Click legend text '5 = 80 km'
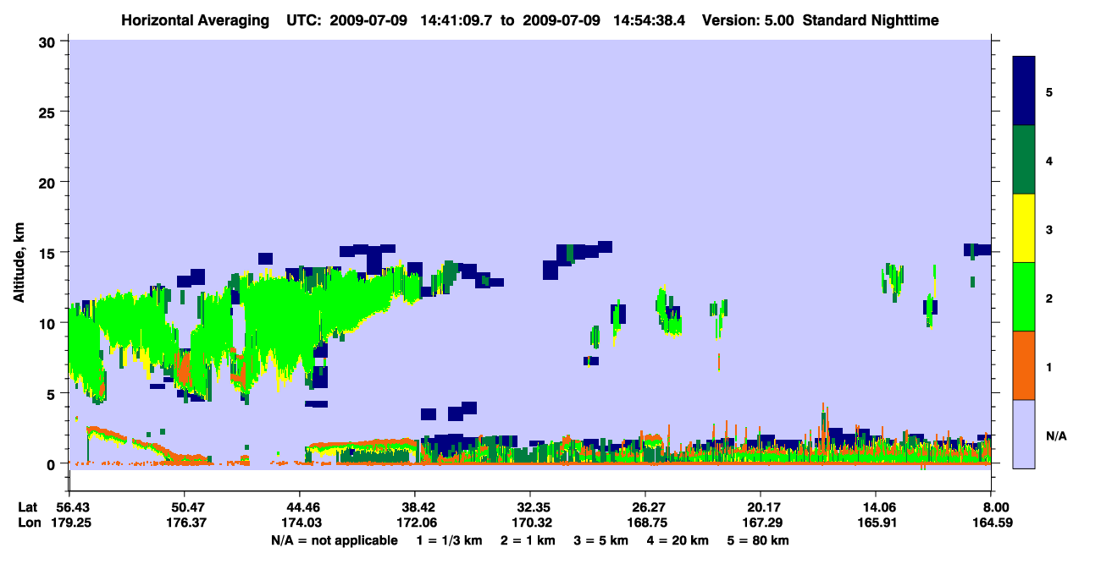 click(759, 539)
